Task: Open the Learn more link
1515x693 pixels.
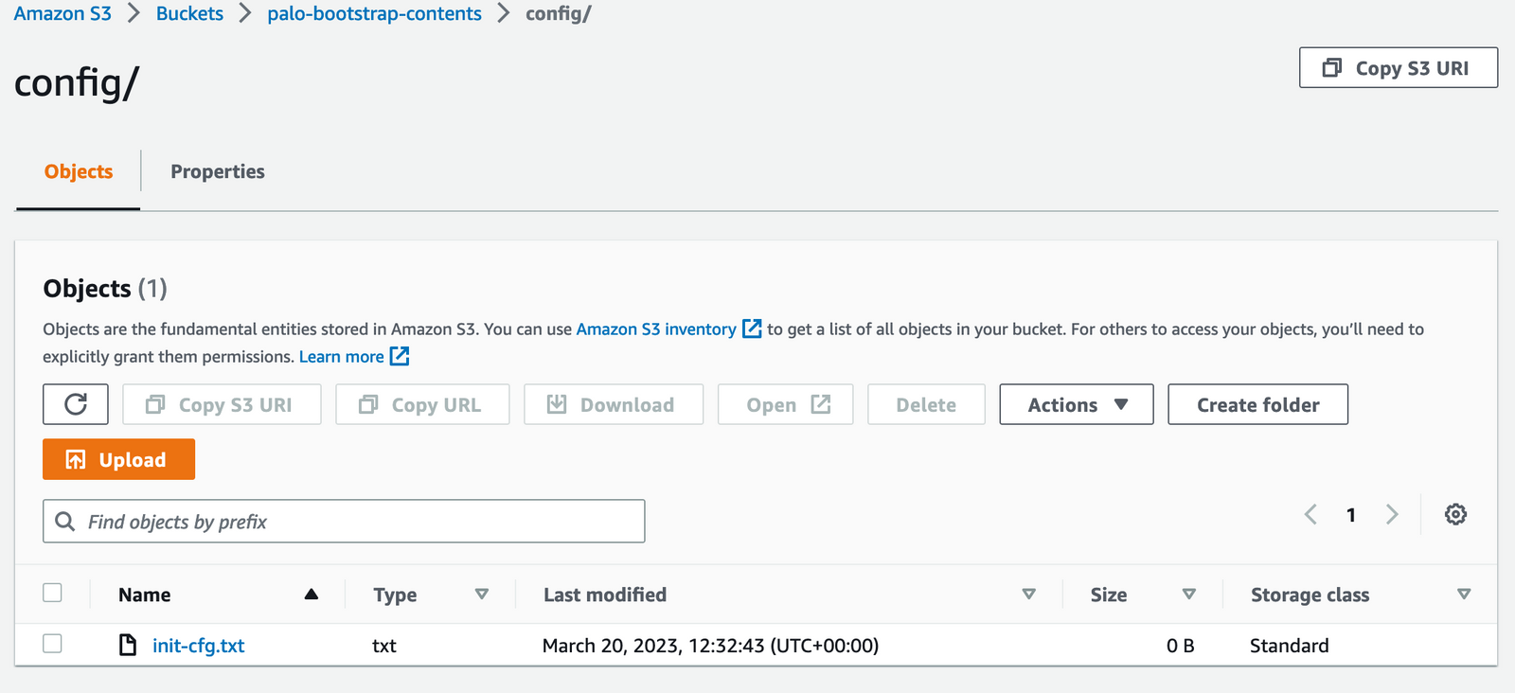Action: (342, 356)
